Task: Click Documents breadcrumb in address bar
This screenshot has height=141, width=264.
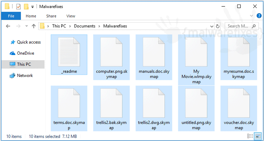Action: click(x=85, y=26)
